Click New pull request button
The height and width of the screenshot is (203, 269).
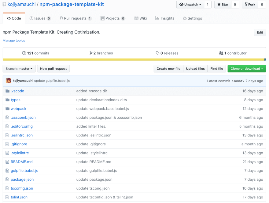(53, 68)
